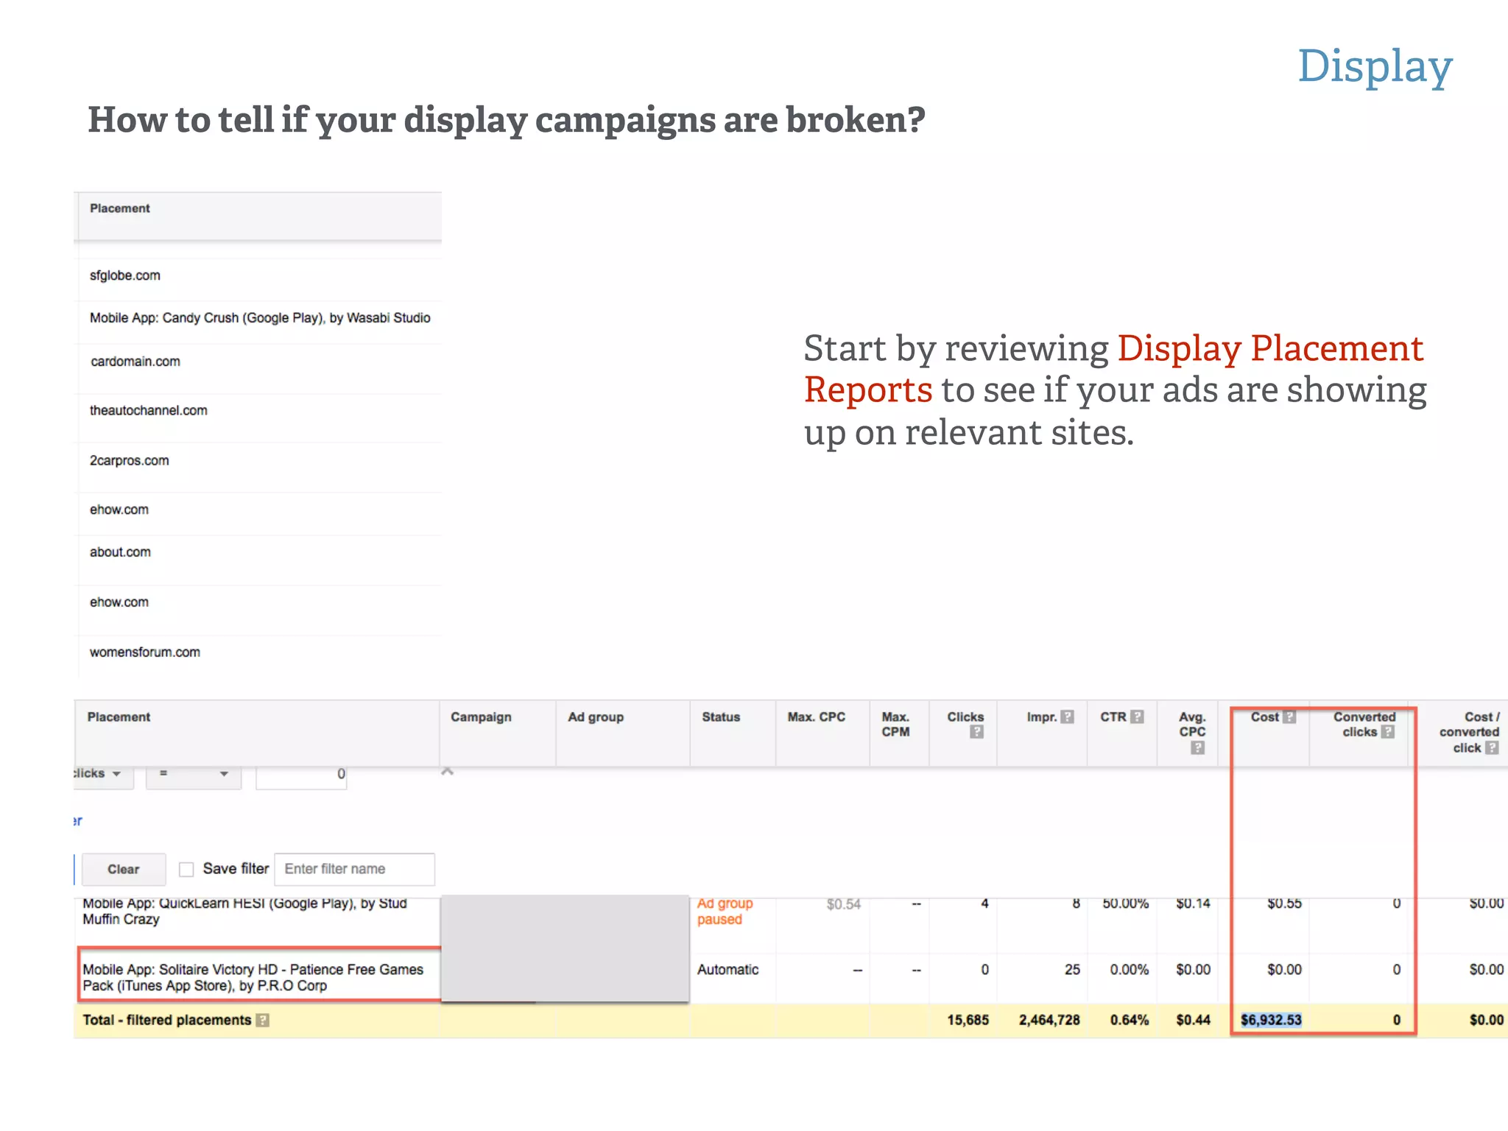Click the highlighted total cost $6,932.53
This screenshot has width=1508, height=1131.
1271,1020
